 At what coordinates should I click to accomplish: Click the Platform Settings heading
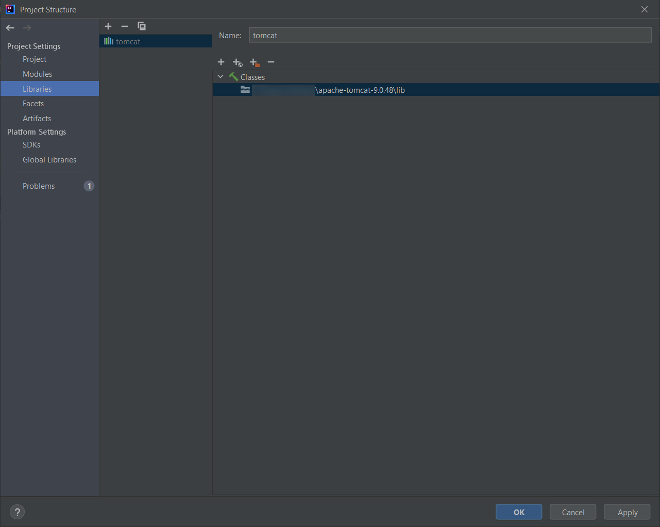(37, 132)
